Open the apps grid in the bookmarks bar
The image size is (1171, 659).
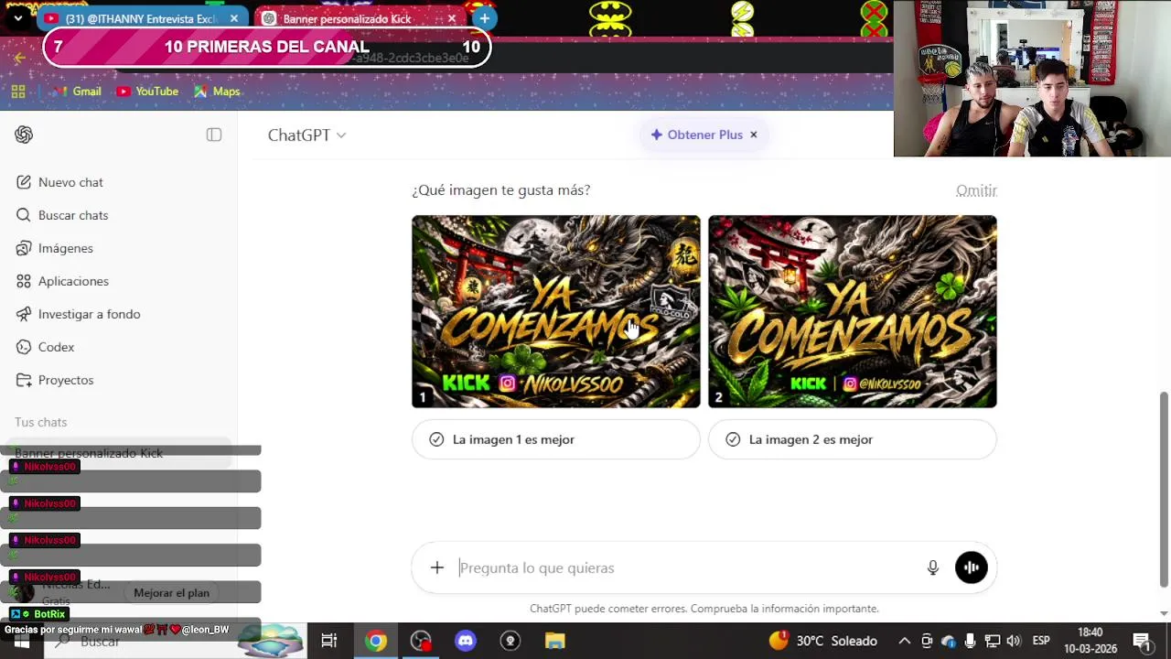coord(18,92)
